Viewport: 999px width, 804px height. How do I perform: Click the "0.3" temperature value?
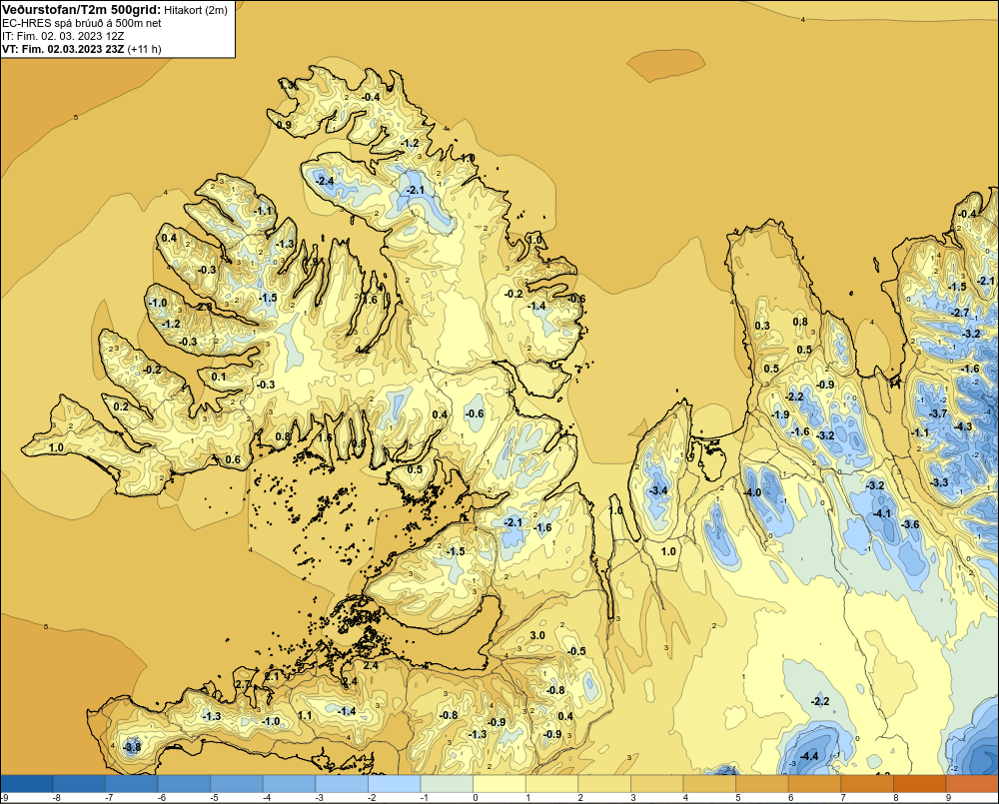click(x=762, y=326)
